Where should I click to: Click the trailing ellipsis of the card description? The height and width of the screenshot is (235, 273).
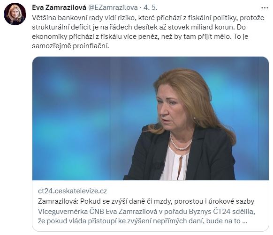point(244,221)
